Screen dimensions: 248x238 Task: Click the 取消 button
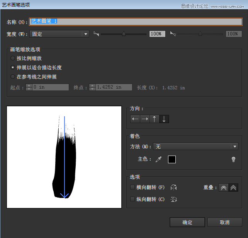225,222
